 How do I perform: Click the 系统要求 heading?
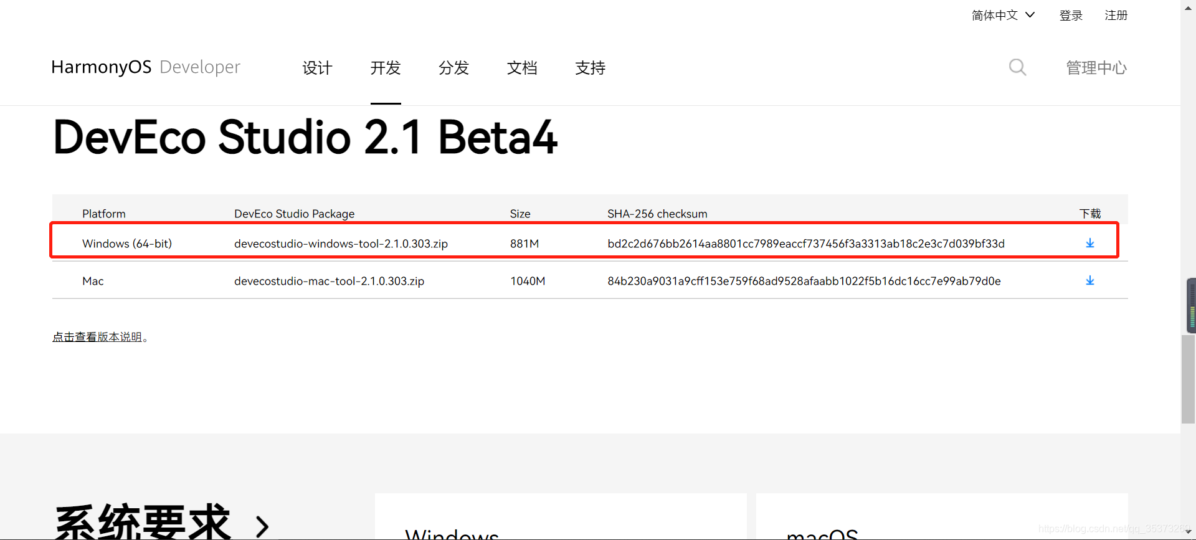[x=143, y=523]
